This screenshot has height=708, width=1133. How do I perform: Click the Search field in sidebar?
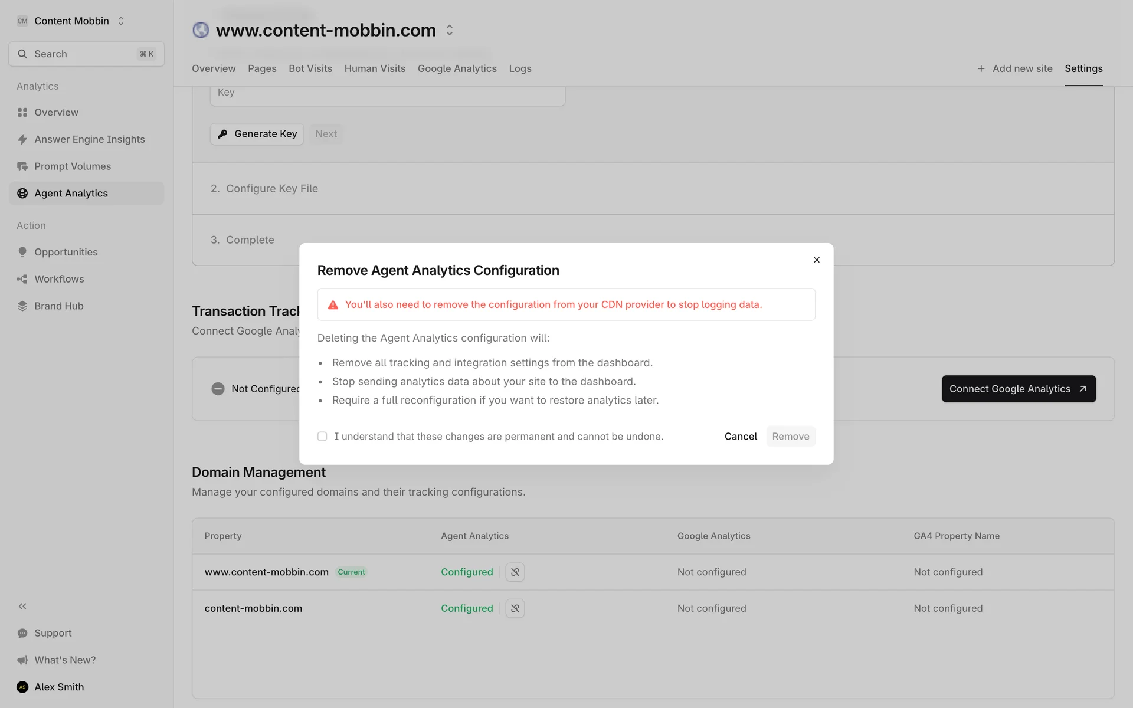click(86, 54)
